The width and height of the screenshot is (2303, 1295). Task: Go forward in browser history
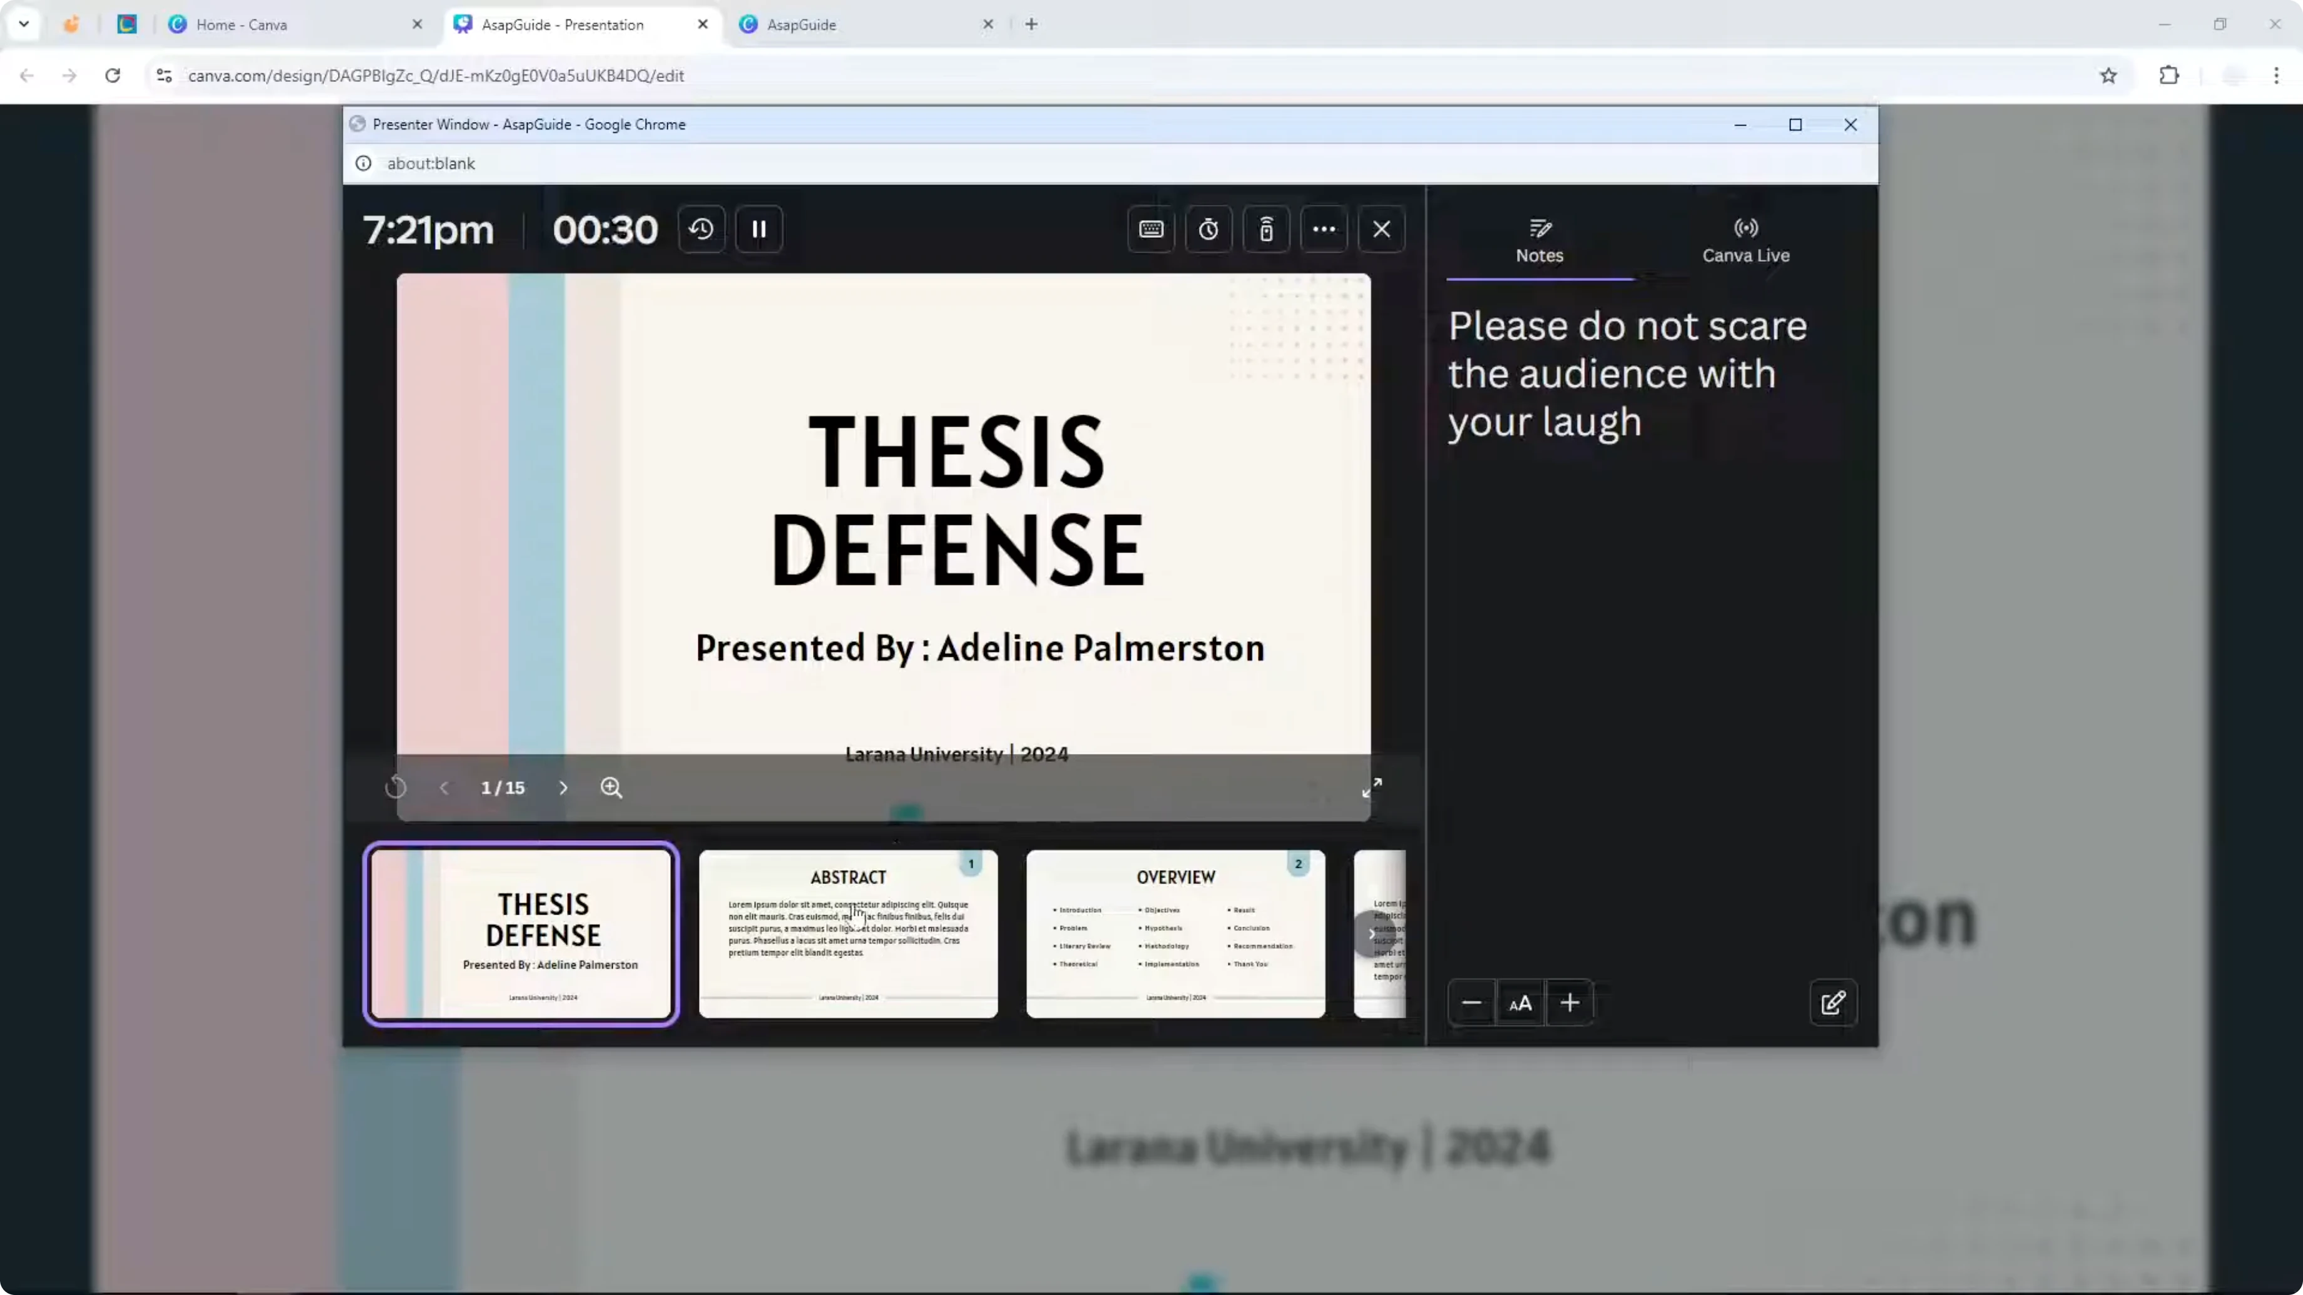tap(69, 75)
